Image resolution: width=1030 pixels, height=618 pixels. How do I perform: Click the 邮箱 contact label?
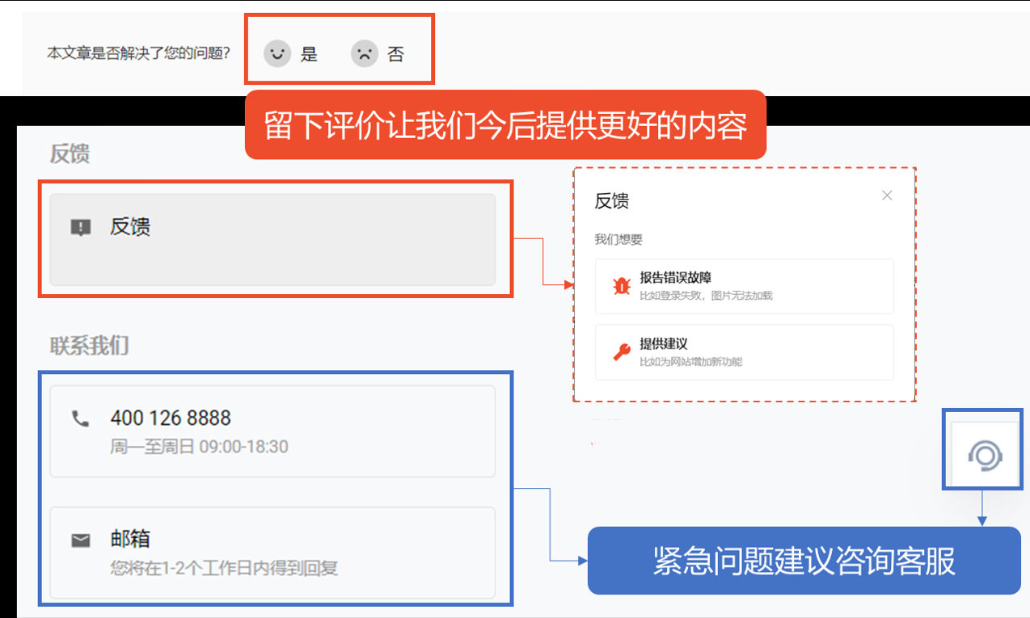130,539
